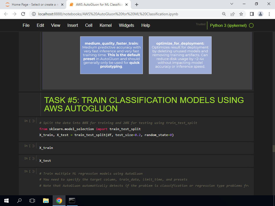This screenshot has width=275, height=206.
Task: Reload the notebook page
Action: pyautogui.click(x=23, y=14)
